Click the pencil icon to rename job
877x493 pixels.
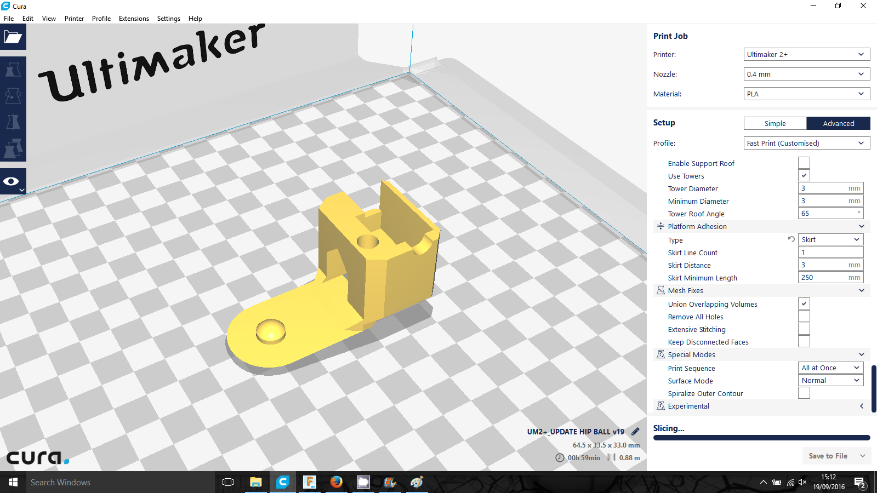[x=635, y=432]
